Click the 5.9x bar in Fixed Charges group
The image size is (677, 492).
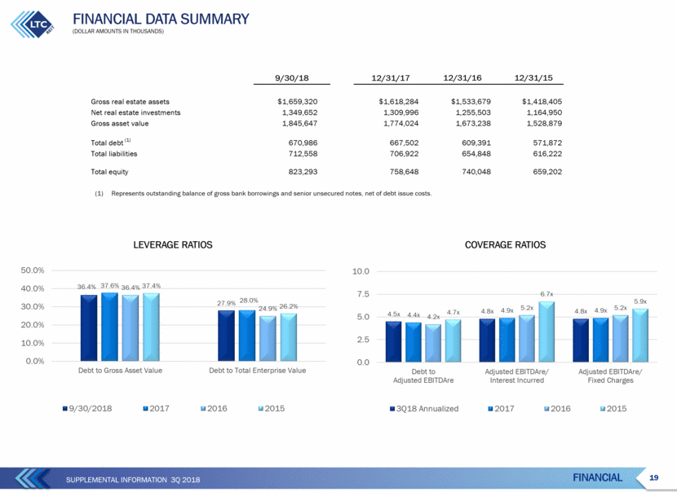point(639,336)
